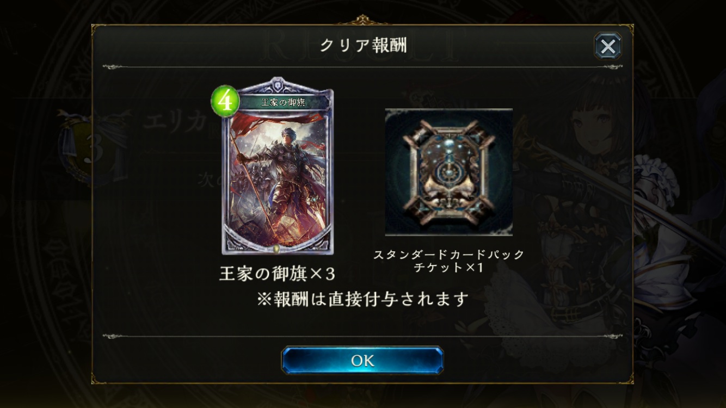Click the クリア報酬 dialog title
This screenshot has height=408, width=726.
363,46
